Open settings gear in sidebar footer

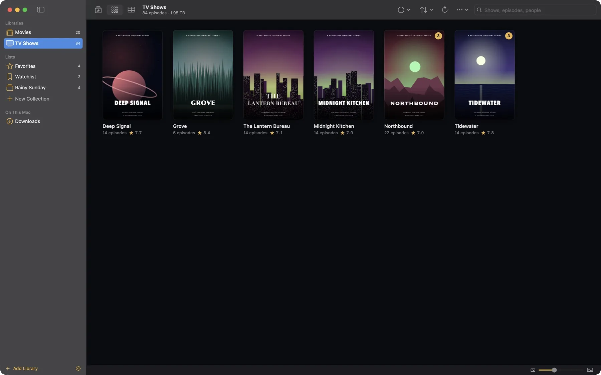[x=78, y=368]
